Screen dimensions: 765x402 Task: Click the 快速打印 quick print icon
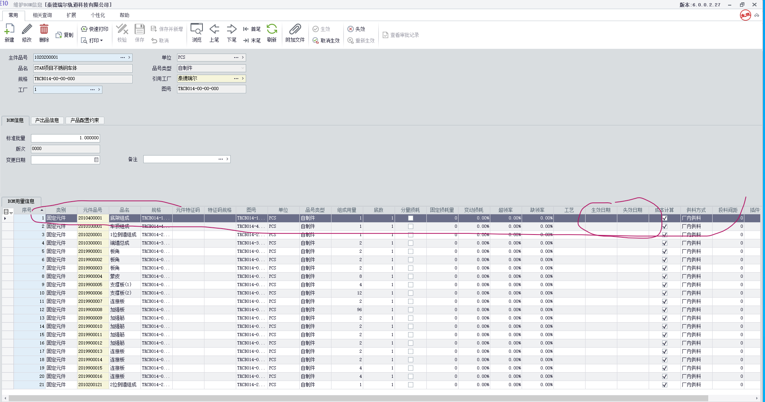(84, 29)
